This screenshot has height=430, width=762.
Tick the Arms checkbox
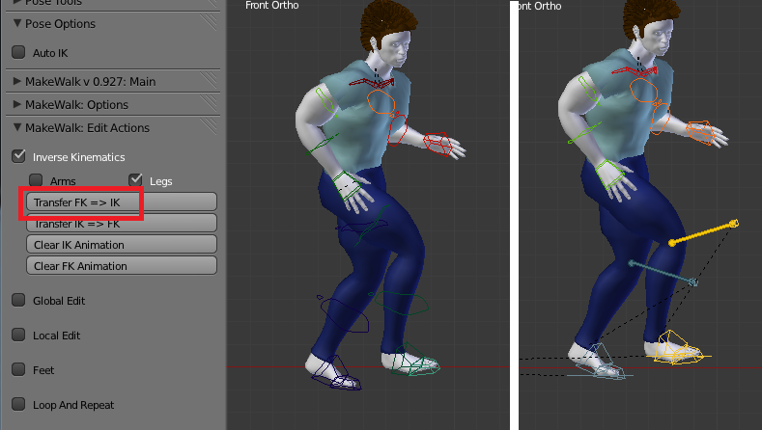pos(36,180)
